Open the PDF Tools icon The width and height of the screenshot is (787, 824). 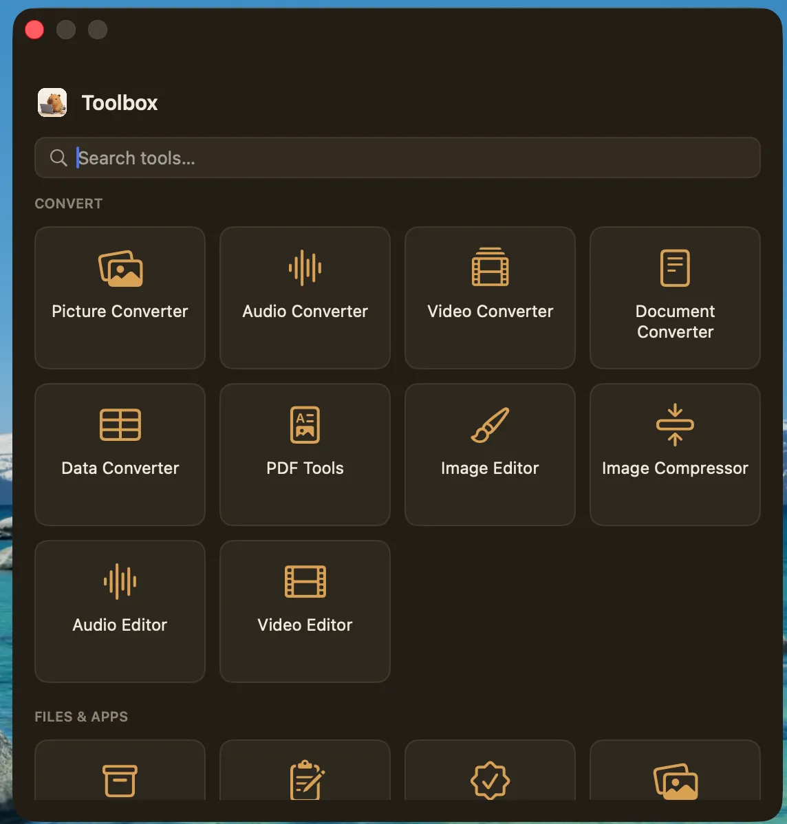(305, 424)
